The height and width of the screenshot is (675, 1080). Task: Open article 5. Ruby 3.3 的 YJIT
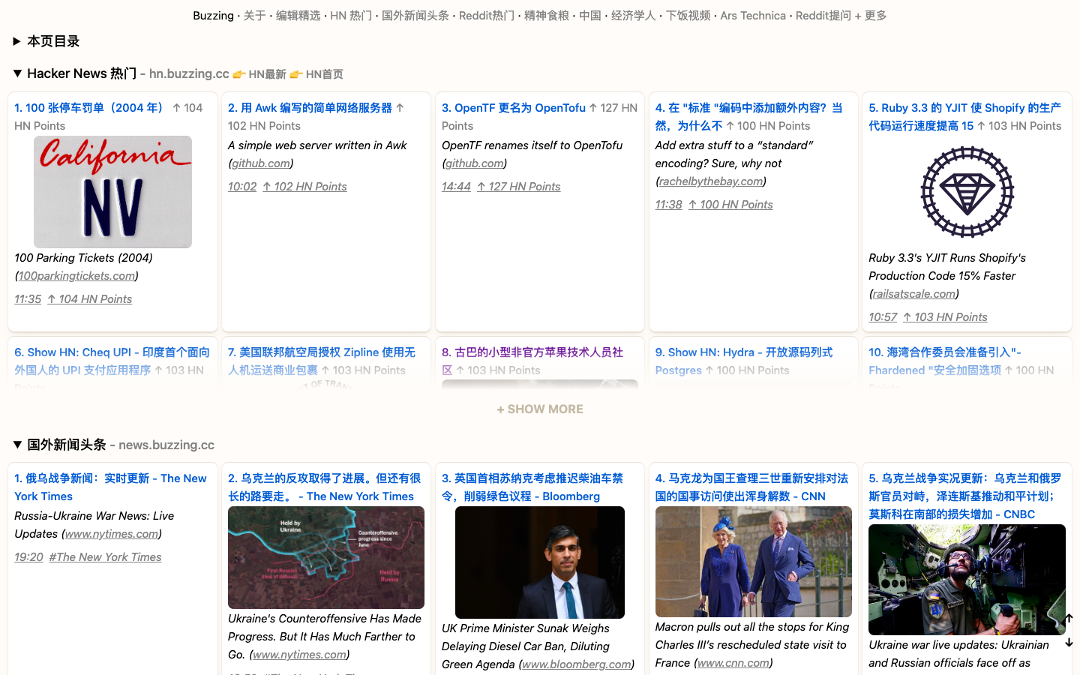tap(964, 116)
